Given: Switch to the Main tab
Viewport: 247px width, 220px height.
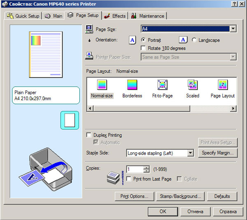Looking at the screenshot, I should tap(54, 16).
